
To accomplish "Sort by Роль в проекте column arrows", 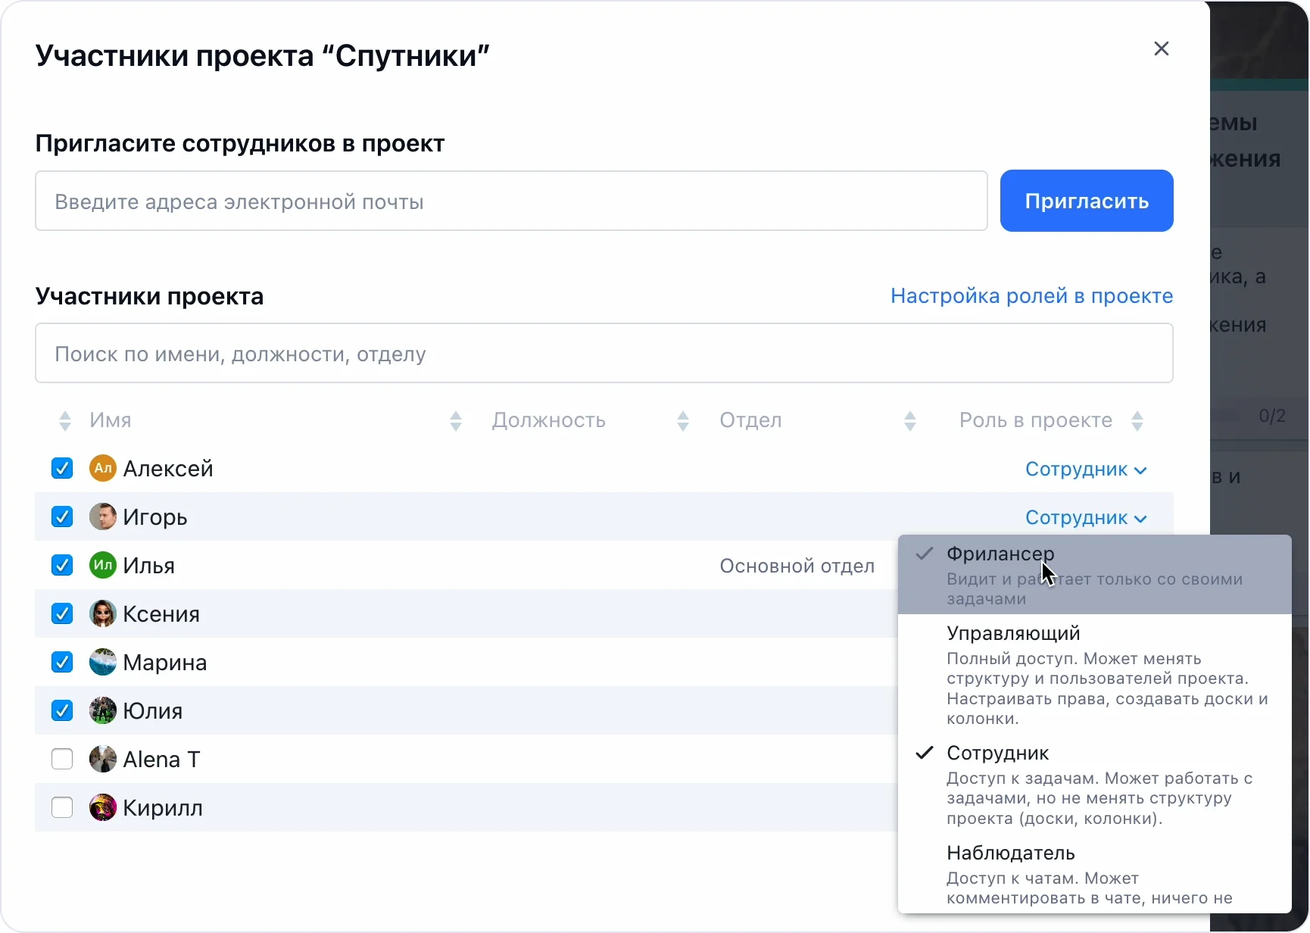I will tap(1137, 421).
